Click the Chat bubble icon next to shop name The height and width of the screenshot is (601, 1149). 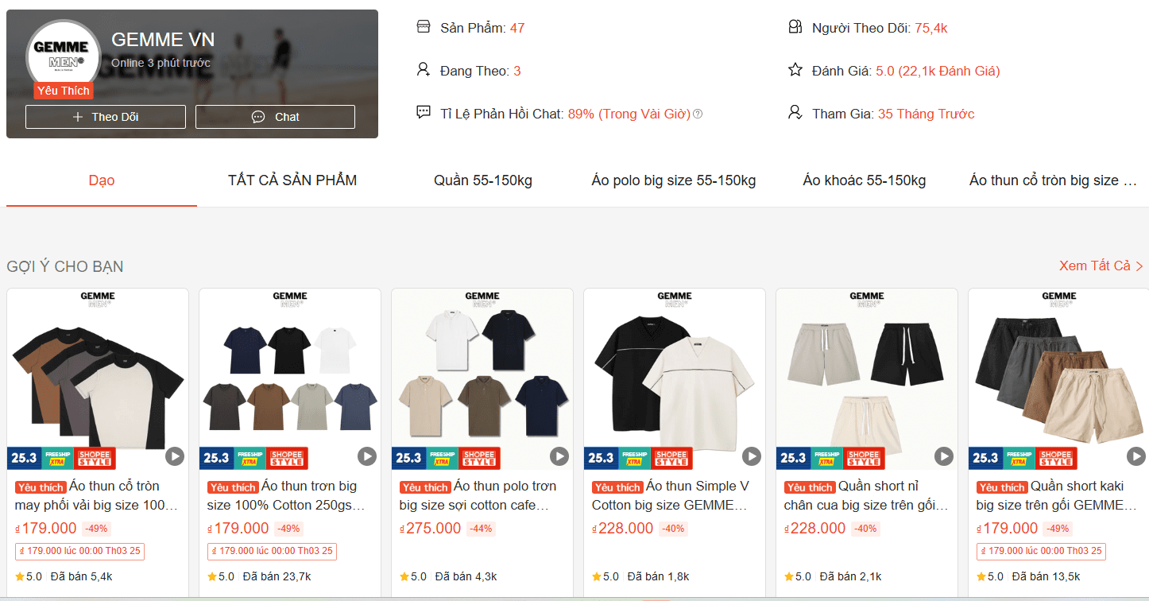coord(257,116)
